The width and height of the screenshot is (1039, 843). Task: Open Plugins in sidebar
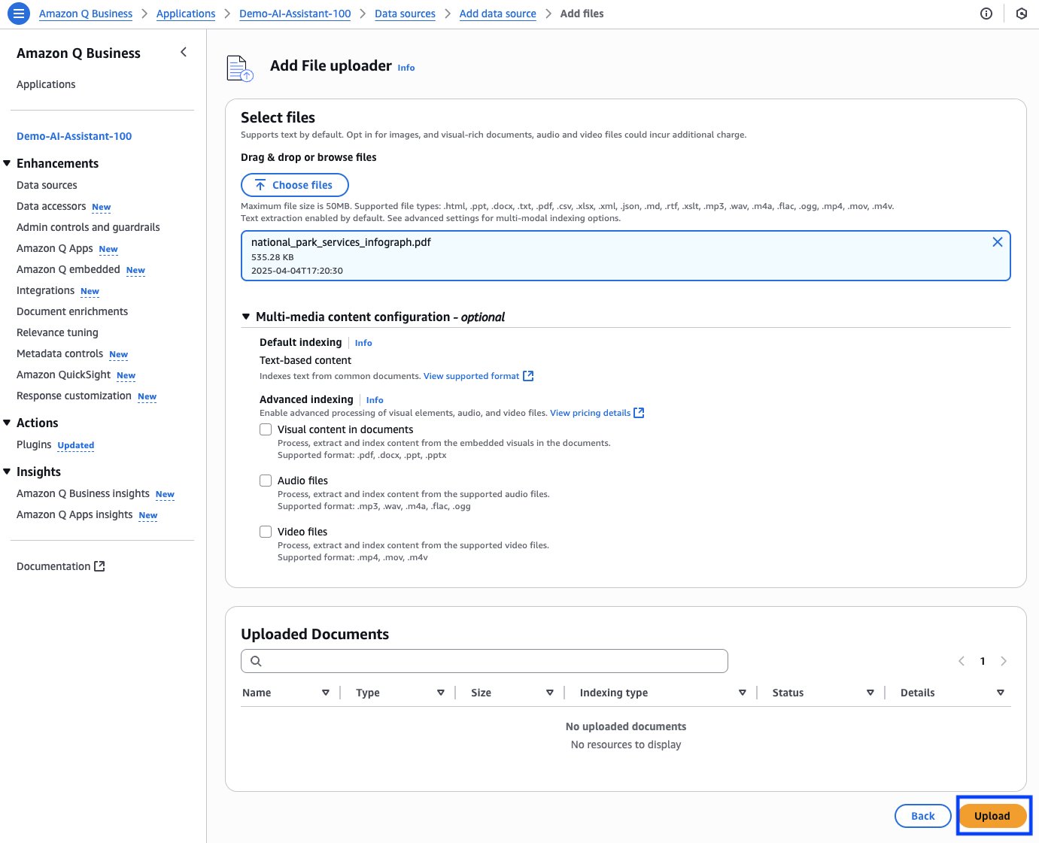click(x=34, y=444)
